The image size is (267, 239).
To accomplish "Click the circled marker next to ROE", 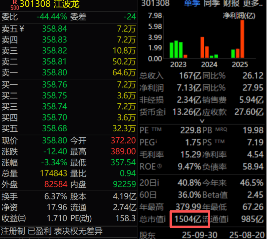I will coord(160,166).
